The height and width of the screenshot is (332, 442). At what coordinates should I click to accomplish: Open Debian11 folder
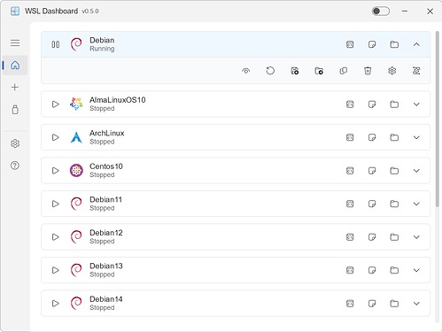point(394,204)
